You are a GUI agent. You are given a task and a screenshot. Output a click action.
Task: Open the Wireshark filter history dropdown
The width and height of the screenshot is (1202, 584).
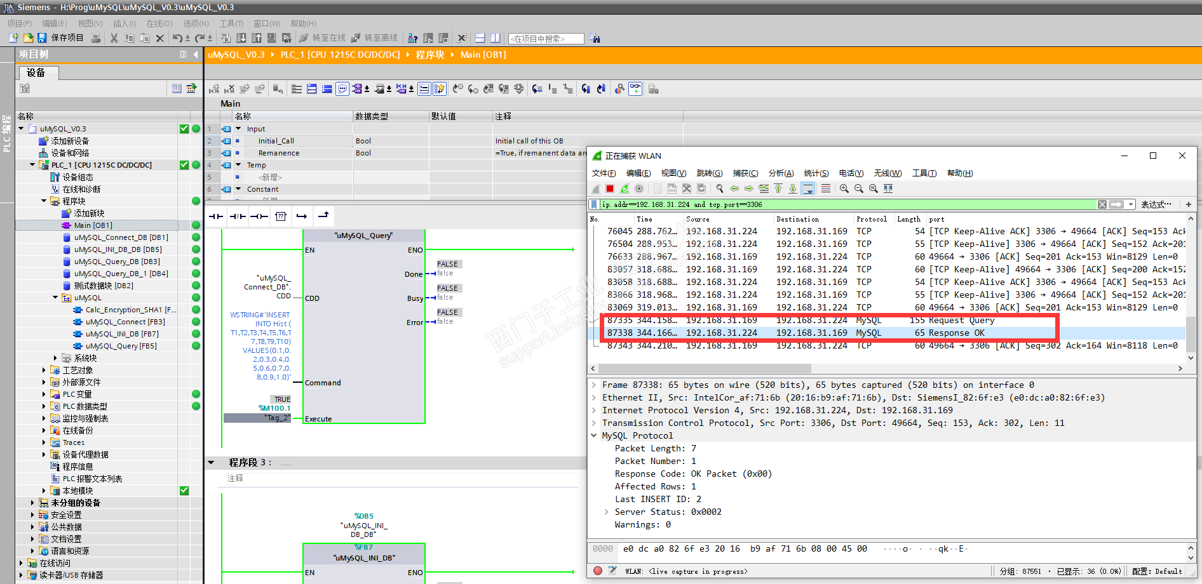tap(1131, 204)
